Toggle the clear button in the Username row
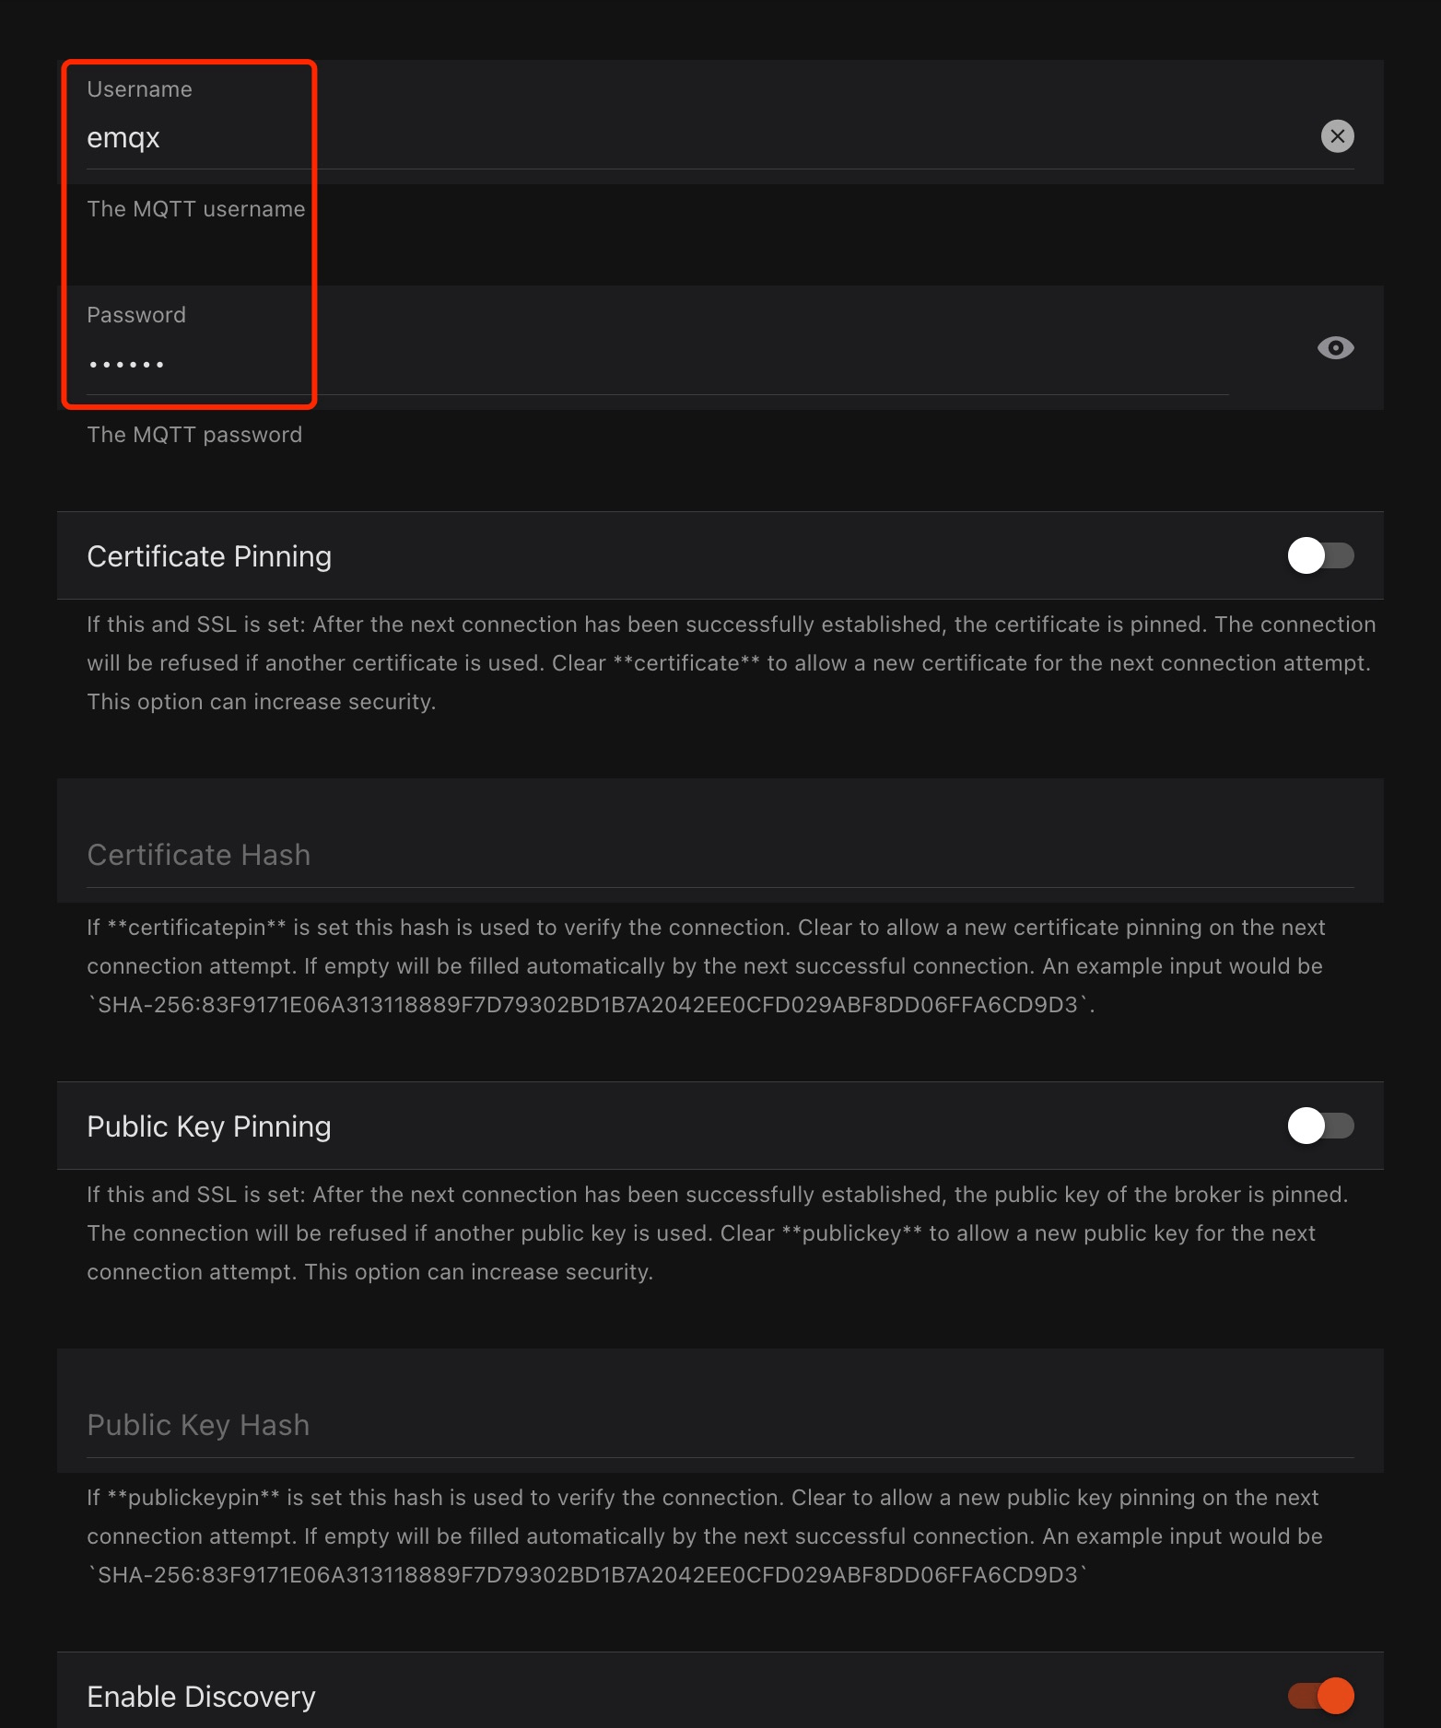 [x=1338, y=136]
